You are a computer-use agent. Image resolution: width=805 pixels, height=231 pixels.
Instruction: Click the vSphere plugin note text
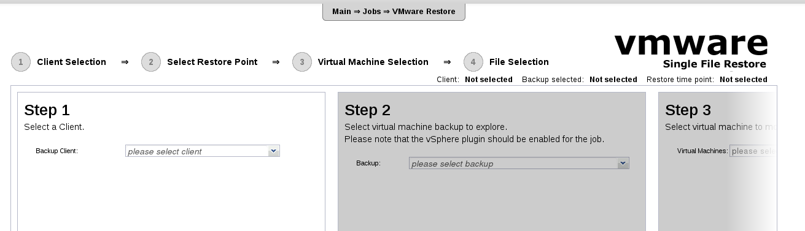point(475,139)
